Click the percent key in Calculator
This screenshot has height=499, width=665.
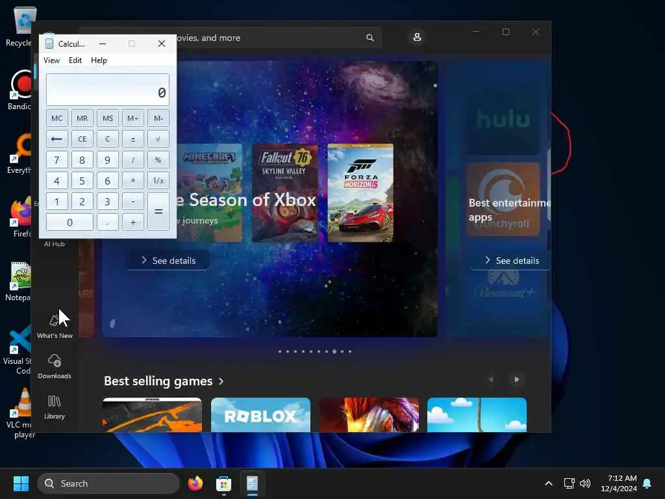pos(158,160)
